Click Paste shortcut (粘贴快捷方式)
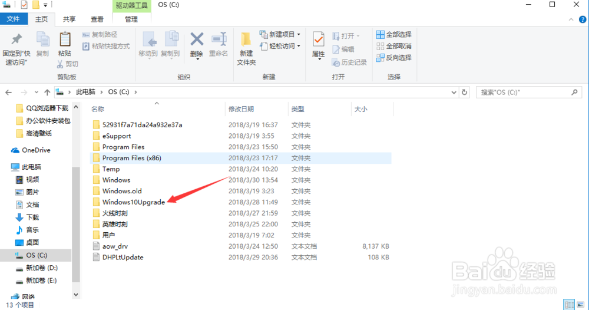Image resolution: width=589 pixels, height=310 pixels. [x=106, y=46]
